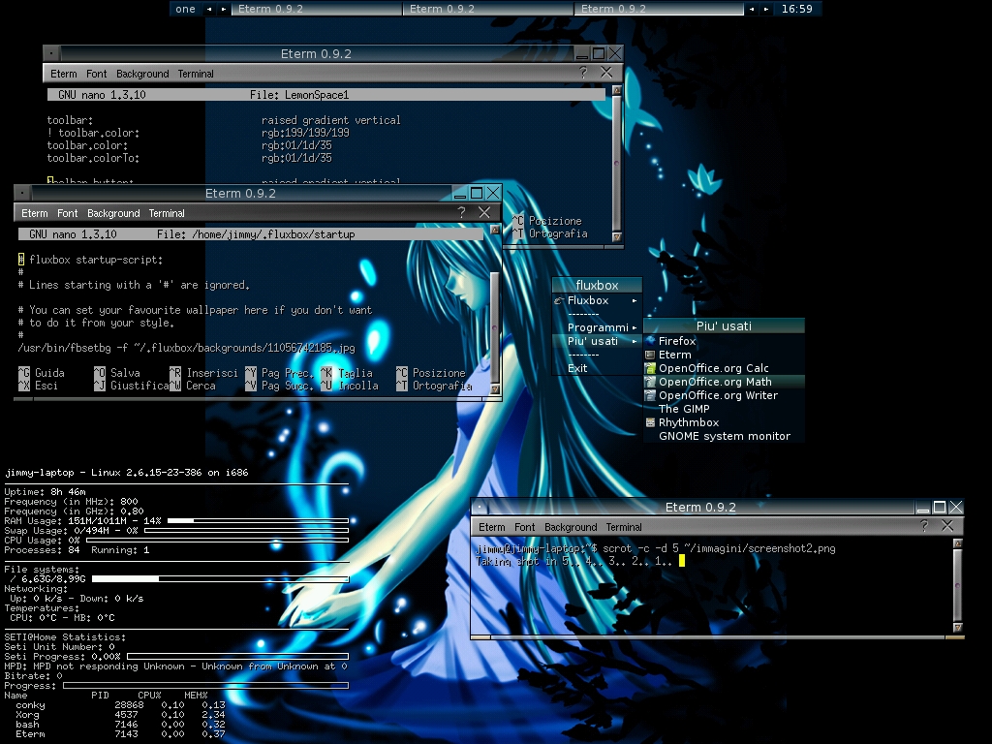Start Rhythmbox from the Piu' usati menu
Screen dimensions: 992x744
724,422
